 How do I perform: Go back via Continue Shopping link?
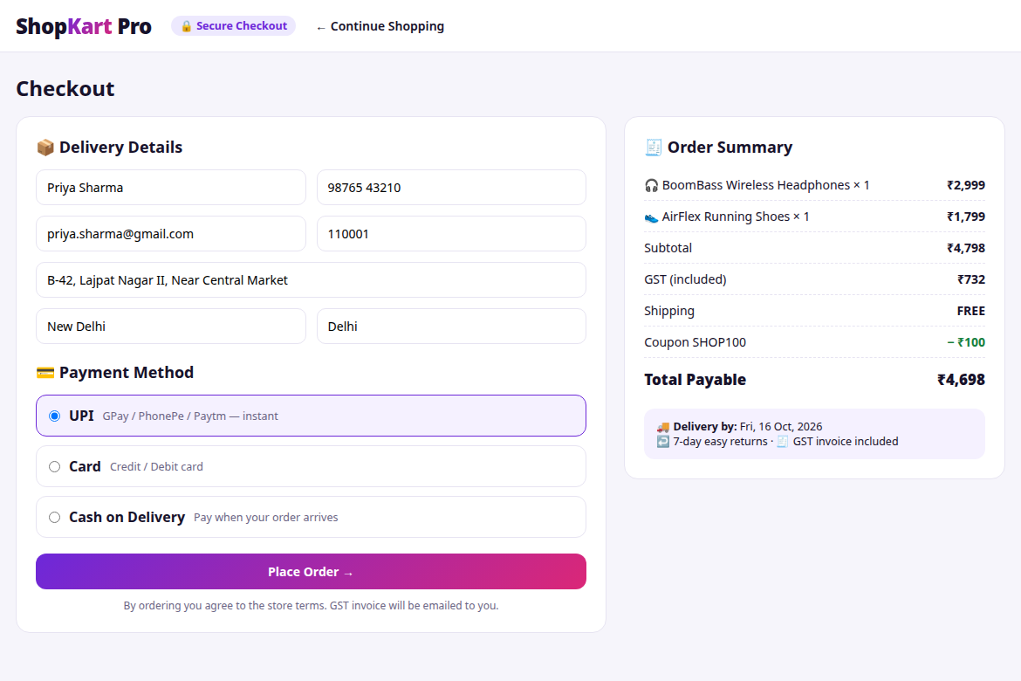point(380,26)
